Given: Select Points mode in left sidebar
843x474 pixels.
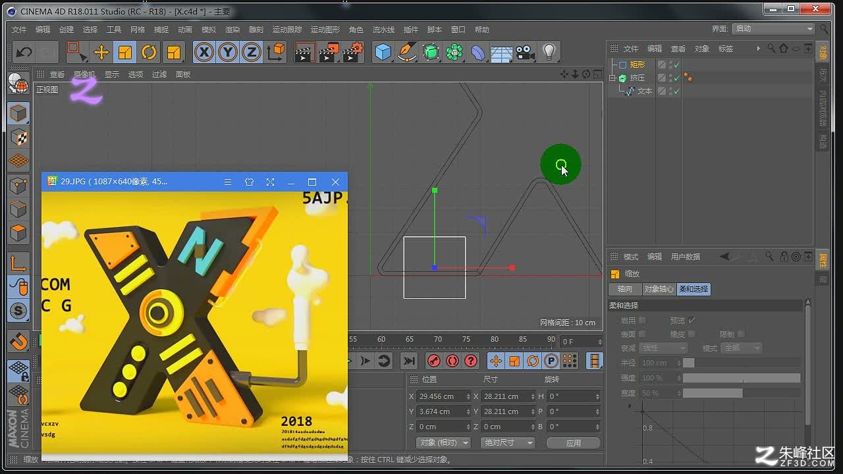Looking at the screenshot, I should 18,186.
